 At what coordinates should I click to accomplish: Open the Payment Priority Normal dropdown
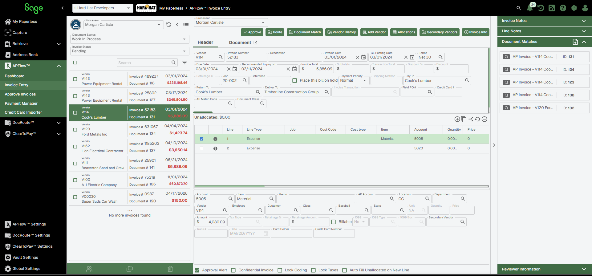tap(354, 80)
